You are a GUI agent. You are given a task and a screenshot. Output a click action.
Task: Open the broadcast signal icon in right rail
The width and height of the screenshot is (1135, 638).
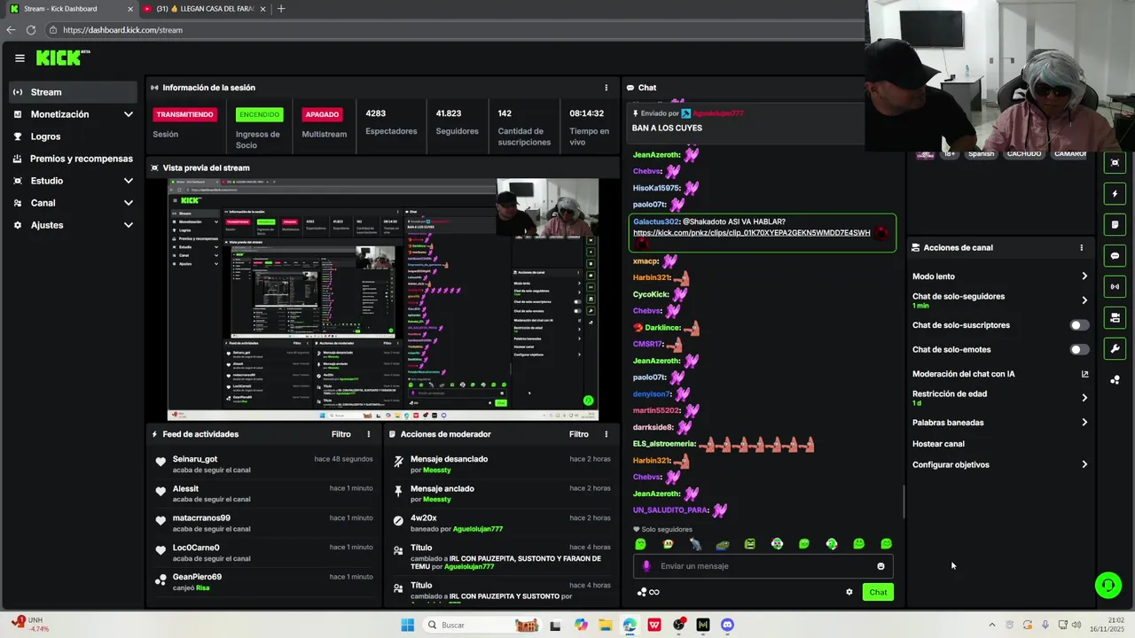pos(1115,287)
